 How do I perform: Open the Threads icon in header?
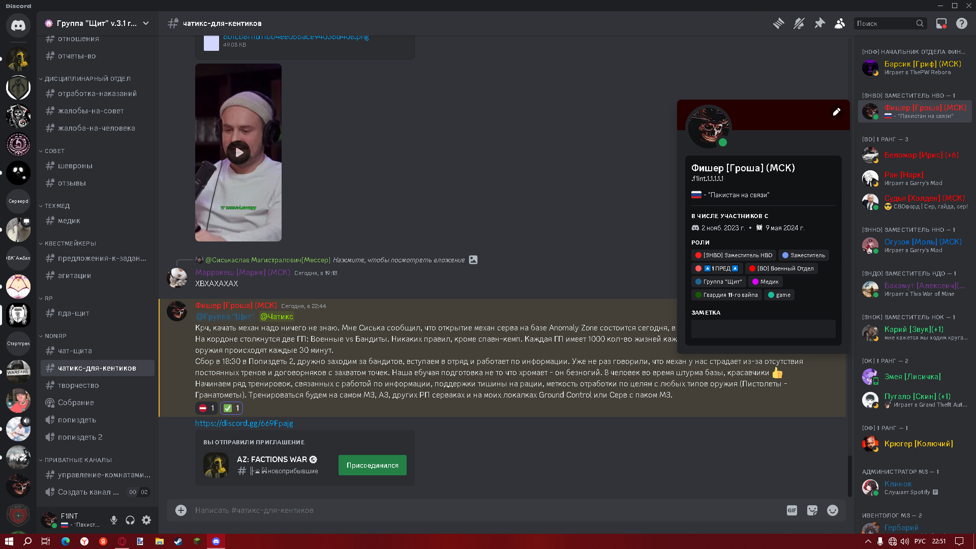[778, 23]
